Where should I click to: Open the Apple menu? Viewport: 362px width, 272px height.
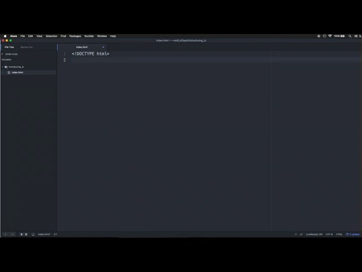[5, 36]
